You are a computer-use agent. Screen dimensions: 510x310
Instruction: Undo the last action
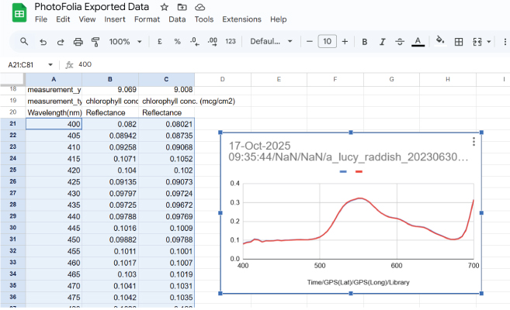point(42,42)
